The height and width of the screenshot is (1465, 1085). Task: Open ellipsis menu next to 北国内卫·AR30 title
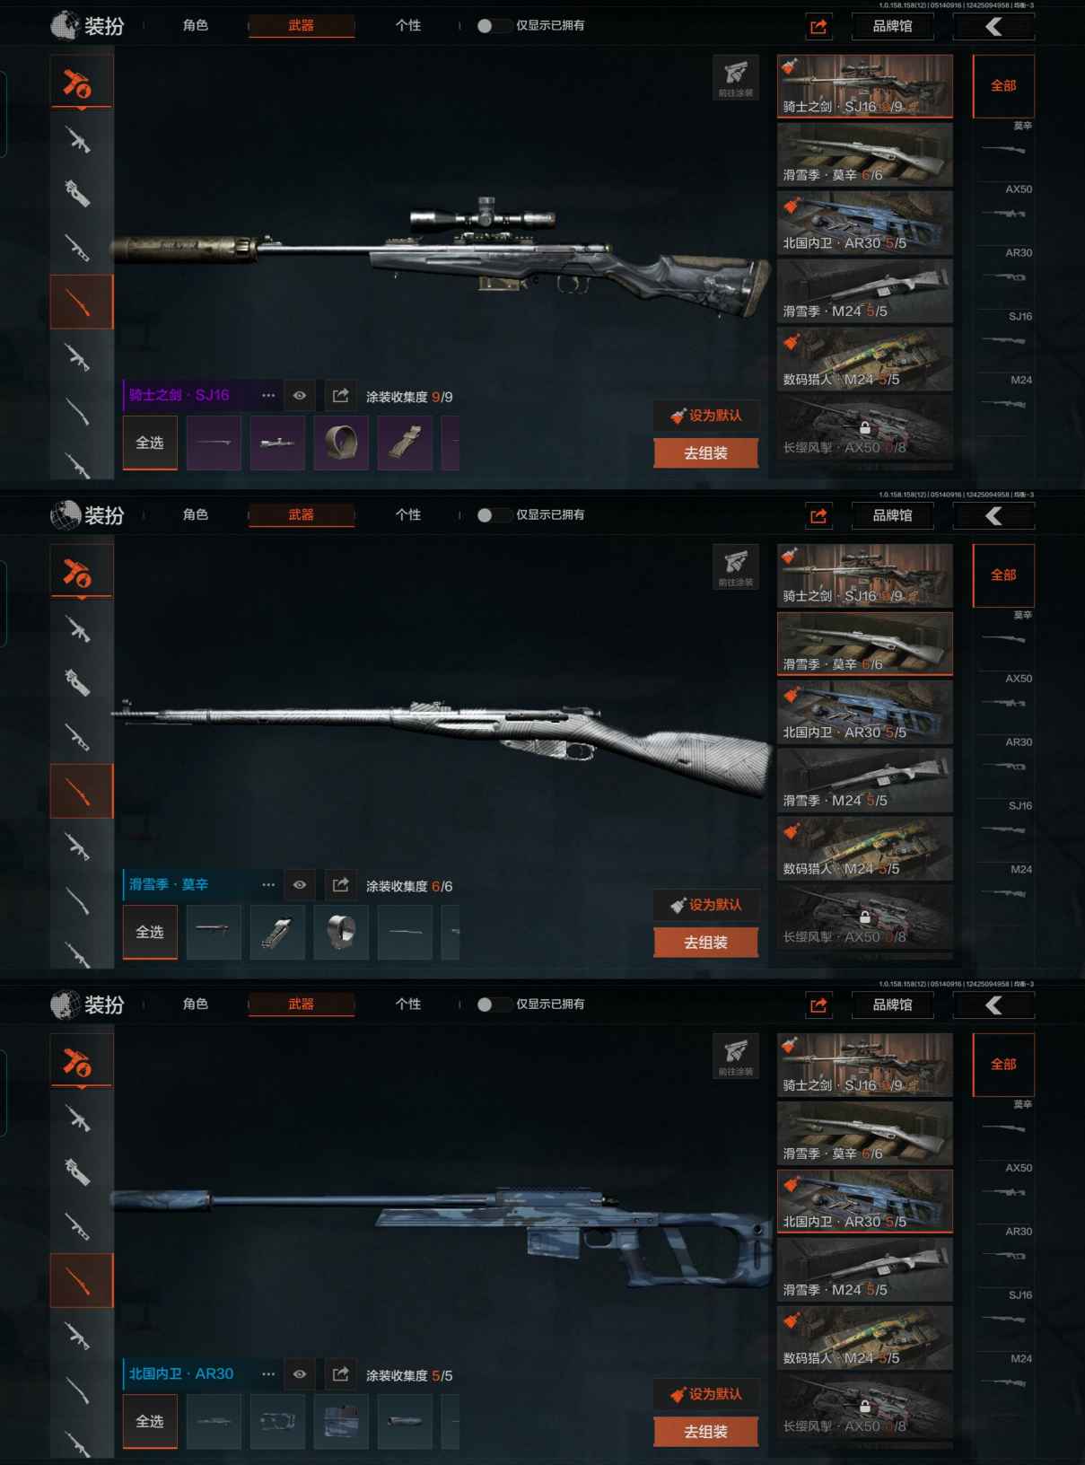click(268, 1373)
